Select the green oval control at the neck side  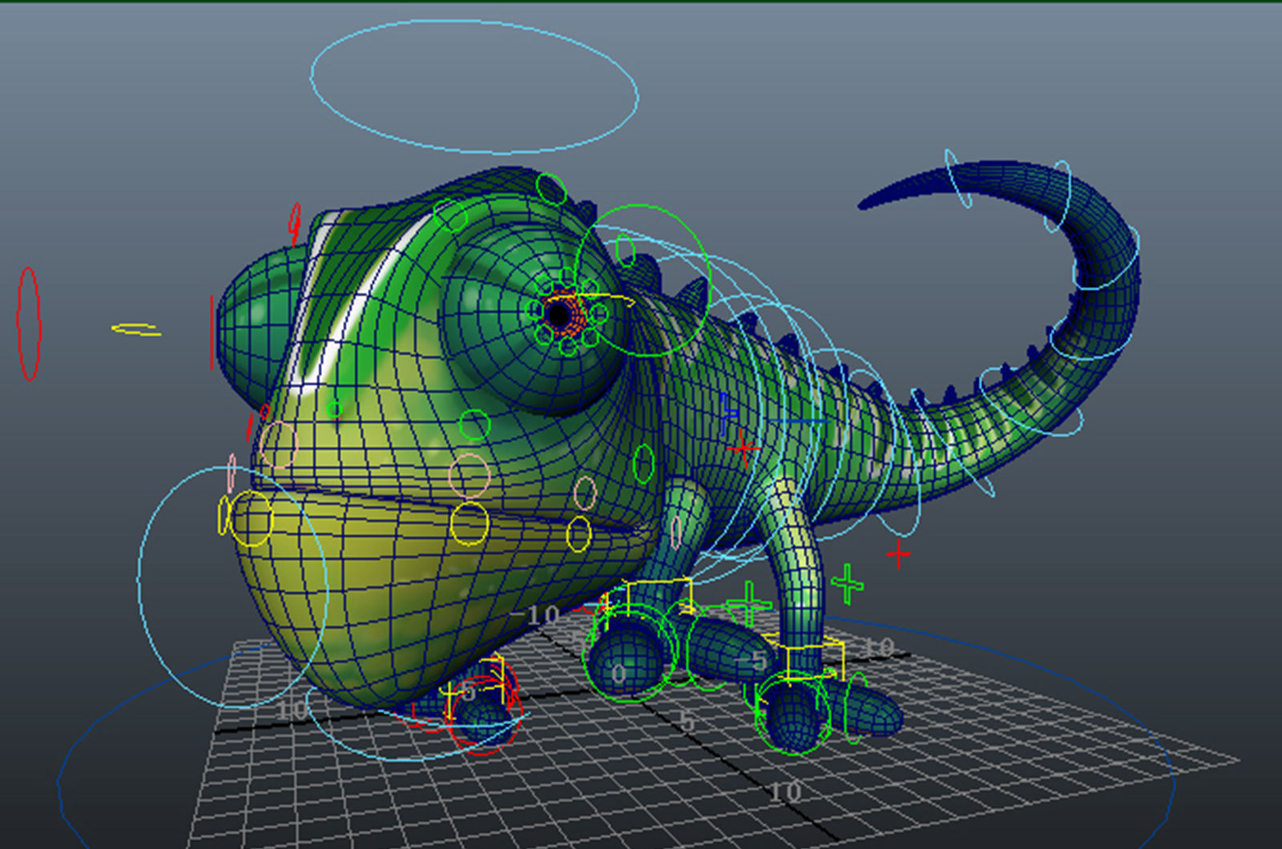(x=643, y=464)
